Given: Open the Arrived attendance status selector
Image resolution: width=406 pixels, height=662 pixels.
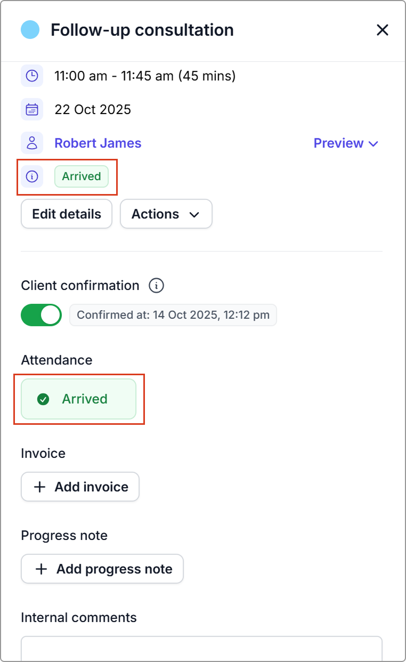Looking at the screenshot, I should tap(79, 399).
